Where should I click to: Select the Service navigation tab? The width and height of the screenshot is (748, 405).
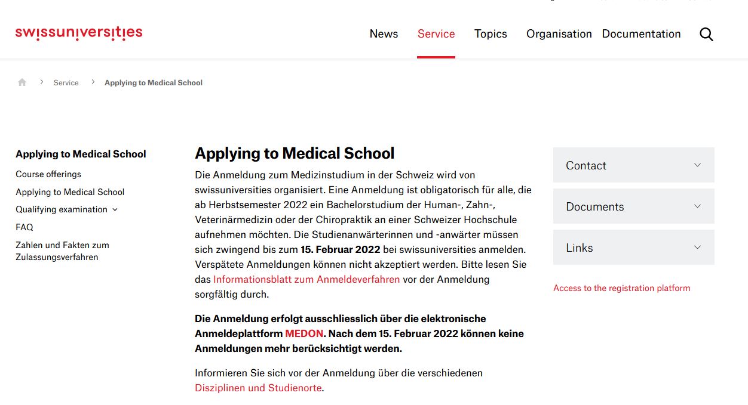(x=436, y=34)
